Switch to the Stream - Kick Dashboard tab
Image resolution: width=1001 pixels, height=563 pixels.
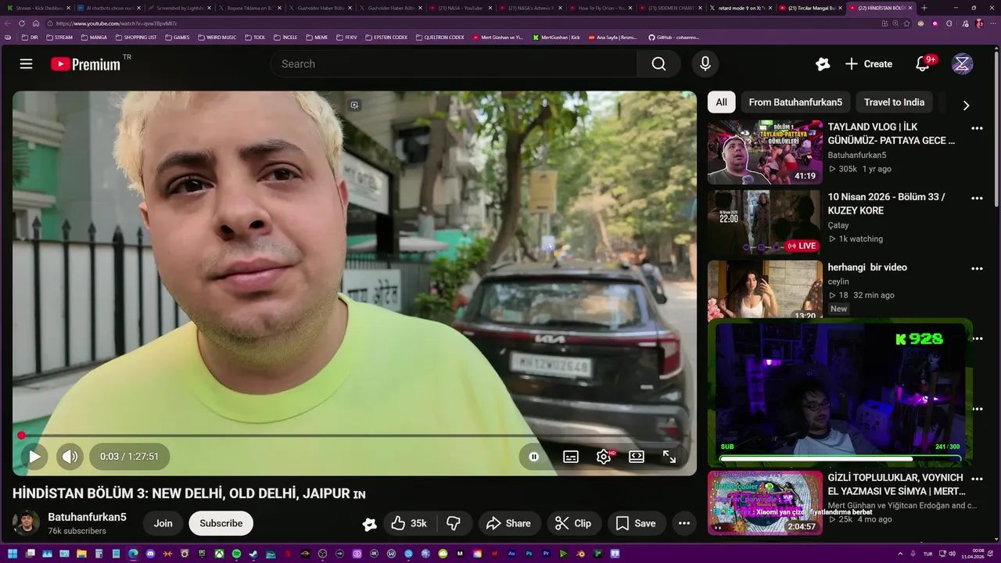point(39,8)
